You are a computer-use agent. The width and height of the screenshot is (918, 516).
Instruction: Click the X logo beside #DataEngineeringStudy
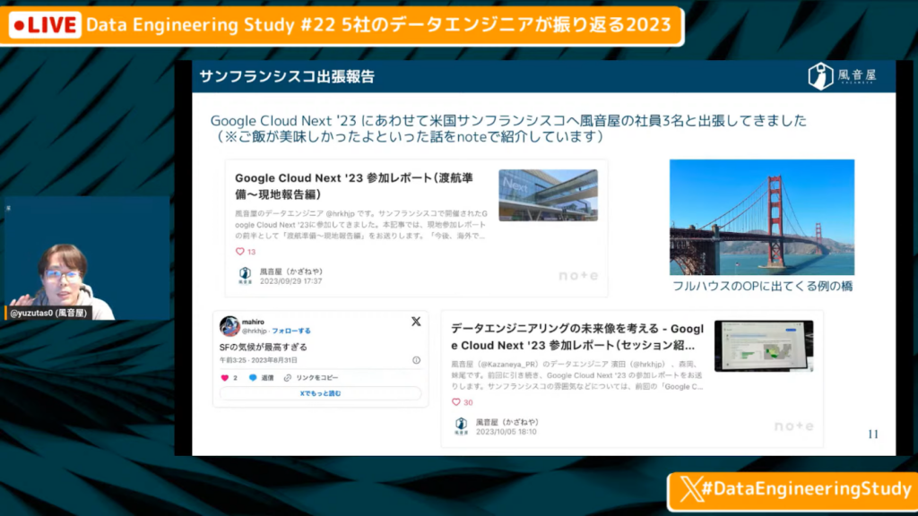point(688,489)
